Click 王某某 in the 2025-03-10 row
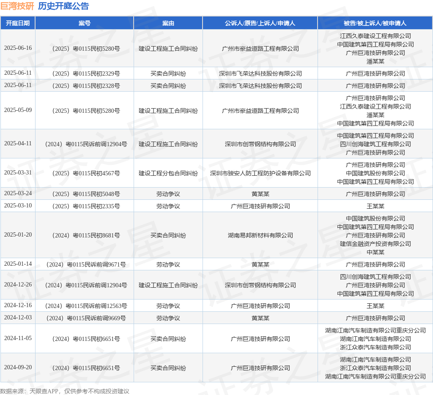 [x=375, y=206]
